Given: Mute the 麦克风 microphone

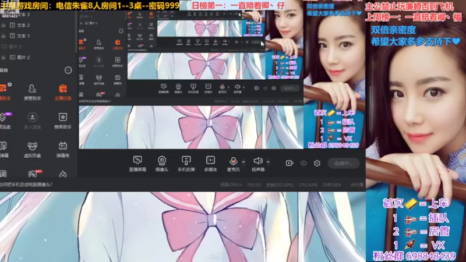Looking at the screenshot, I should (234, 164).
